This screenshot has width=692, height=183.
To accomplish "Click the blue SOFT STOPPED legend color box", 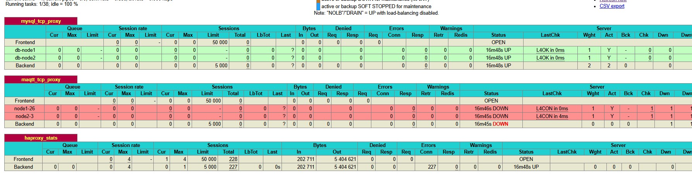I will (318, 6).
